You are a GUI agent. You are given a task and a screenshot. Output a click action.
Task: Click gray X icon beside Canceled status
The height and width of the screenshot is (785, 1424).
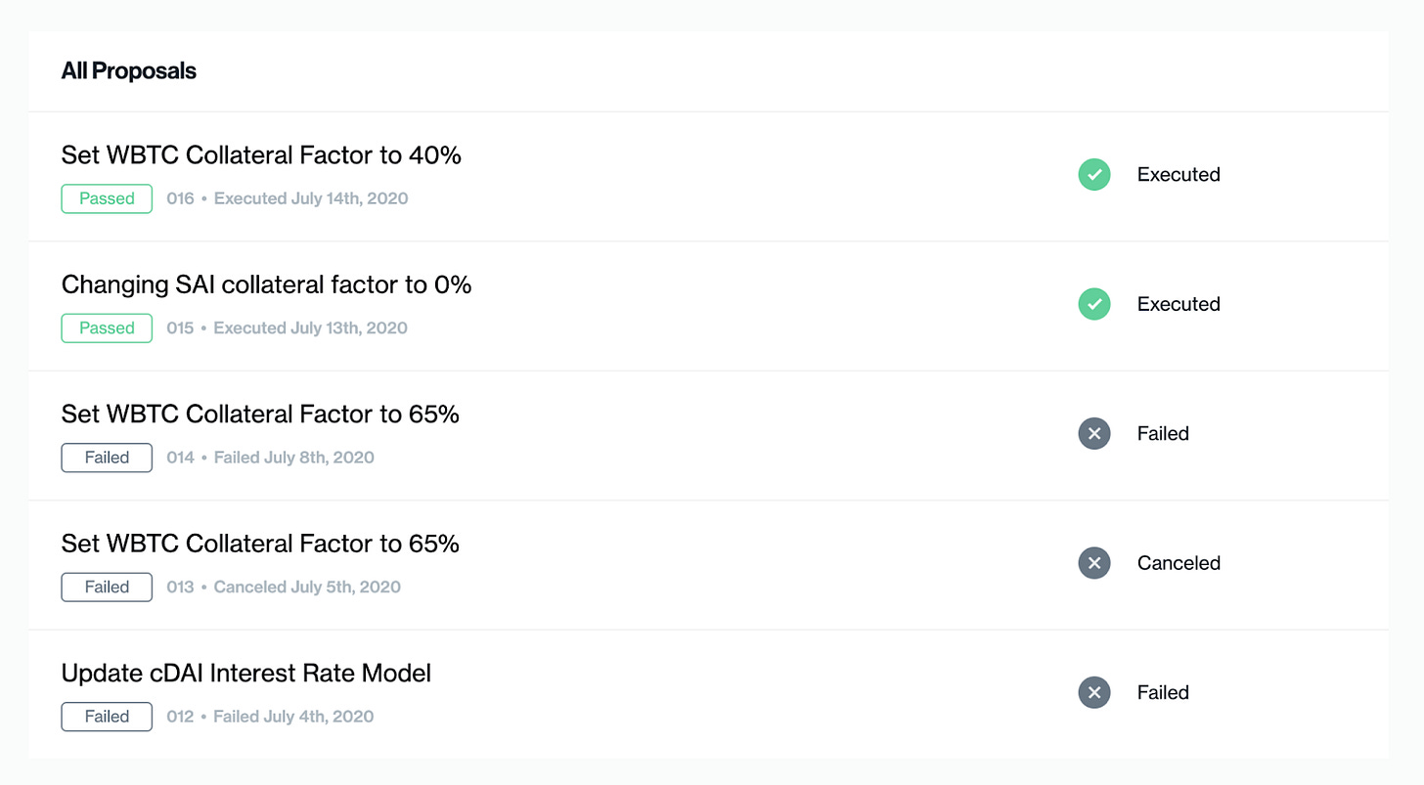click(1094, 563)
